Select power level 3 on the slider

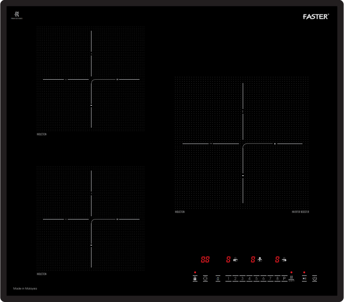pos(242,279)
